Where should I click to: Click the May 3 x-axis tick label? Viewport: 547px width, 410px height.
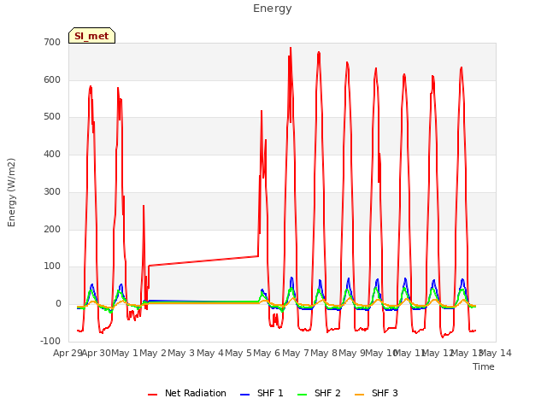point(181,353)
